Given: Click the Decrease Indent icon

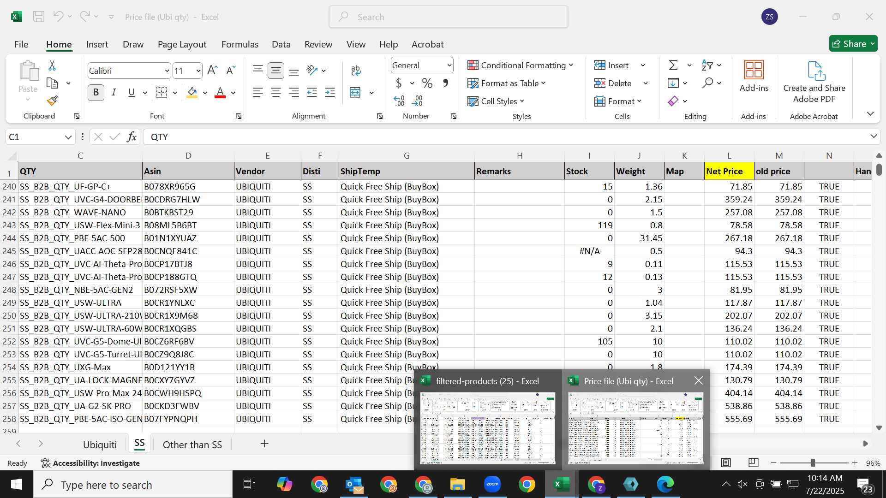Looking at the screenshot, I should coord(312,93).
